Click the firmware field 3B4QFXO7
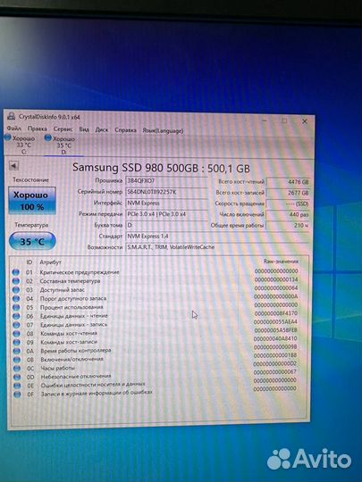Viewport: 362px width, 482px height. (x=166, y=180)
